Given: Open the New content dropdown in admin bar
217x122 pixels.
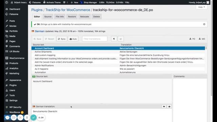Looking at the screenshot, I should click(74, 2).
